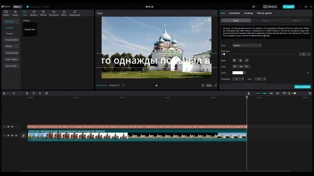
Task: Select the Text tool in top toolbar
Action: click(x=25, y=13)
